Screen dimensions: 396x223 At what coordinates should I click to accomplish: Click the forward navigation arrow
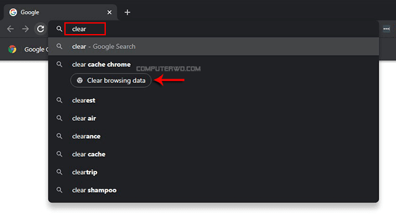click(25, 29)
